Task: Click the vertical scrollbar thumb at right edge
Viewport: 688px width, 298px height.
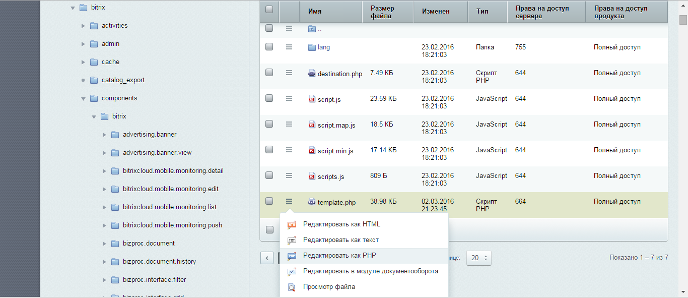Action: (683, 20)
